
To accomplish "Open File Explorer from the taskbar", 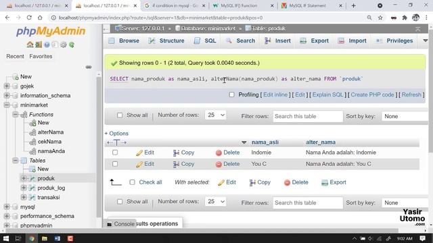I will click(45, 238).
